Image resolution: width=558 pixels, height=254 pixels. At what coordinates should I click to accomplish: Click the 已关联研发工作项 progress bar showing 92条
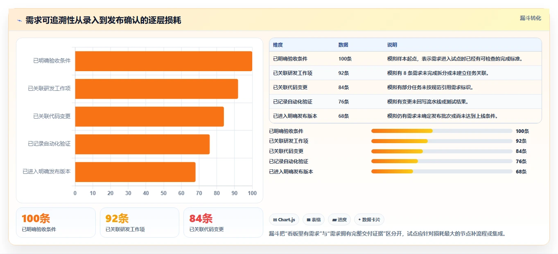(x=442, y=141)
